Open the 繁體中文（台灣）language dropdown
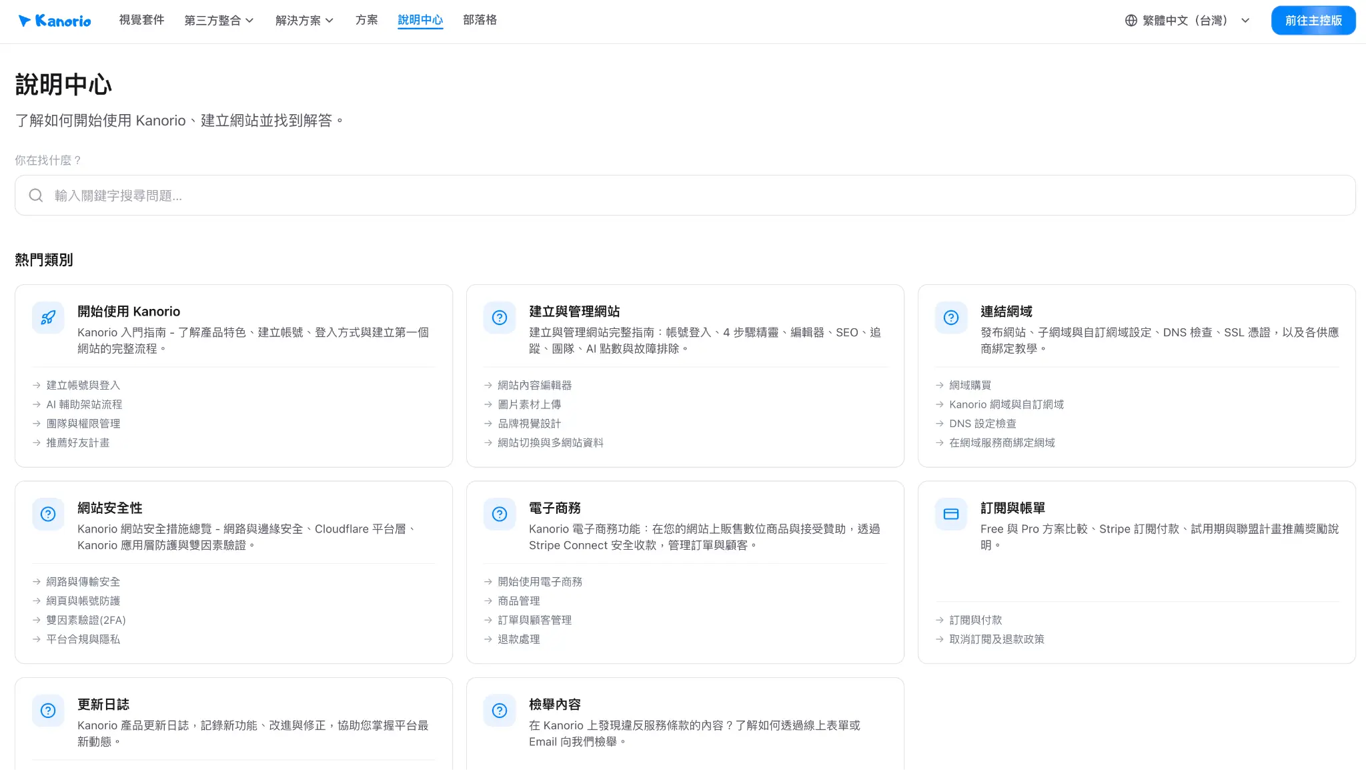 [x=1187, y=21]
